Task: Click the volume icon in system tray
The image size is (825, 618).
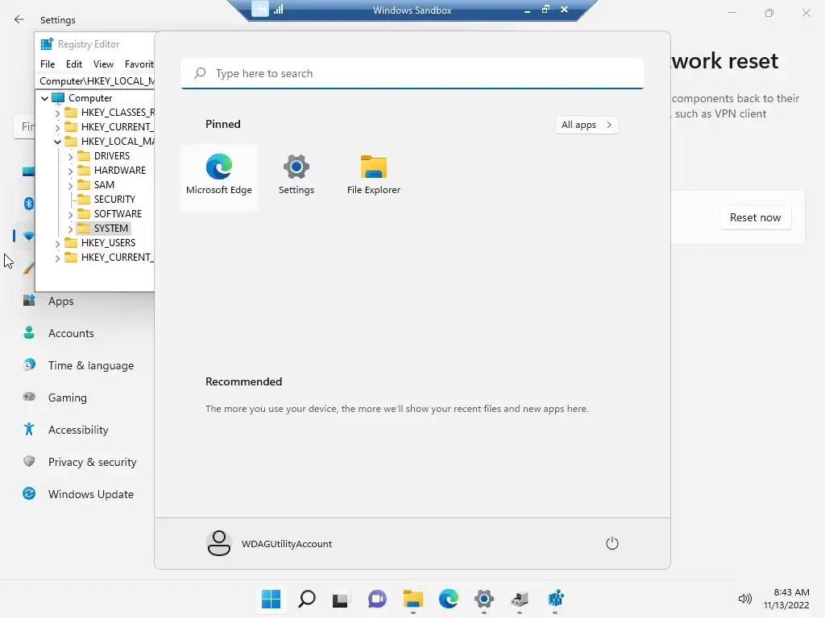Action: click(744, 599)
